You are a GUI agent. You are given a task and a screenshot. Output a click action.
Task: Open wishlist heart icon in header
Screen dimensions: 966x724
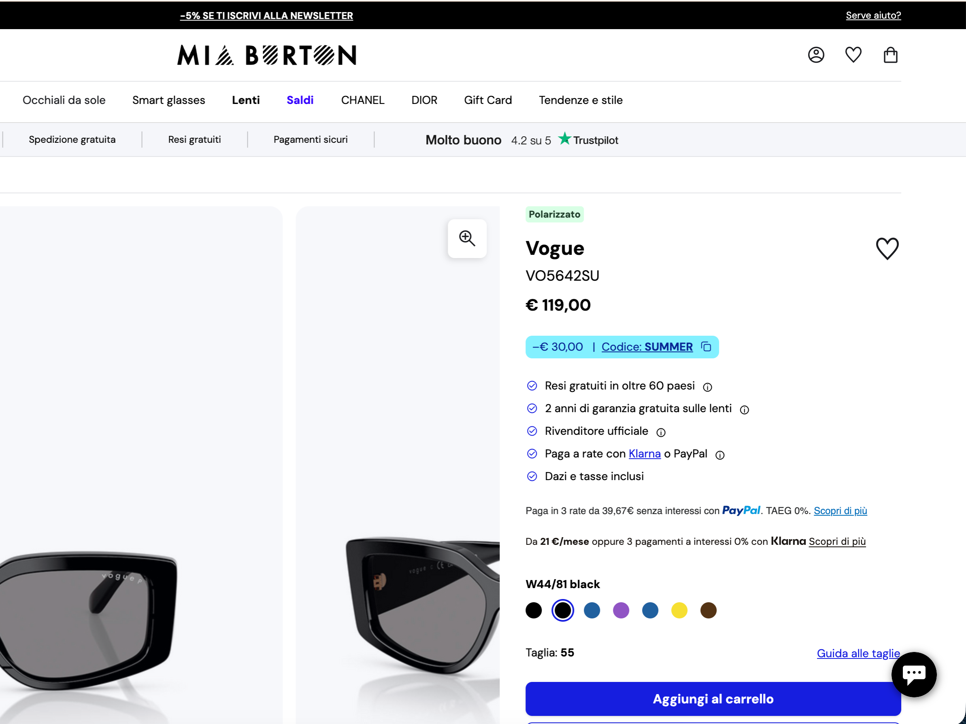[853, 55]
